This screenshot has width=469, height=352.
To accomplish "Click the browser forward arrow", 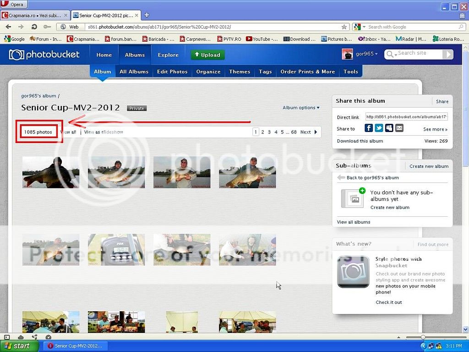I will (21, 27).
